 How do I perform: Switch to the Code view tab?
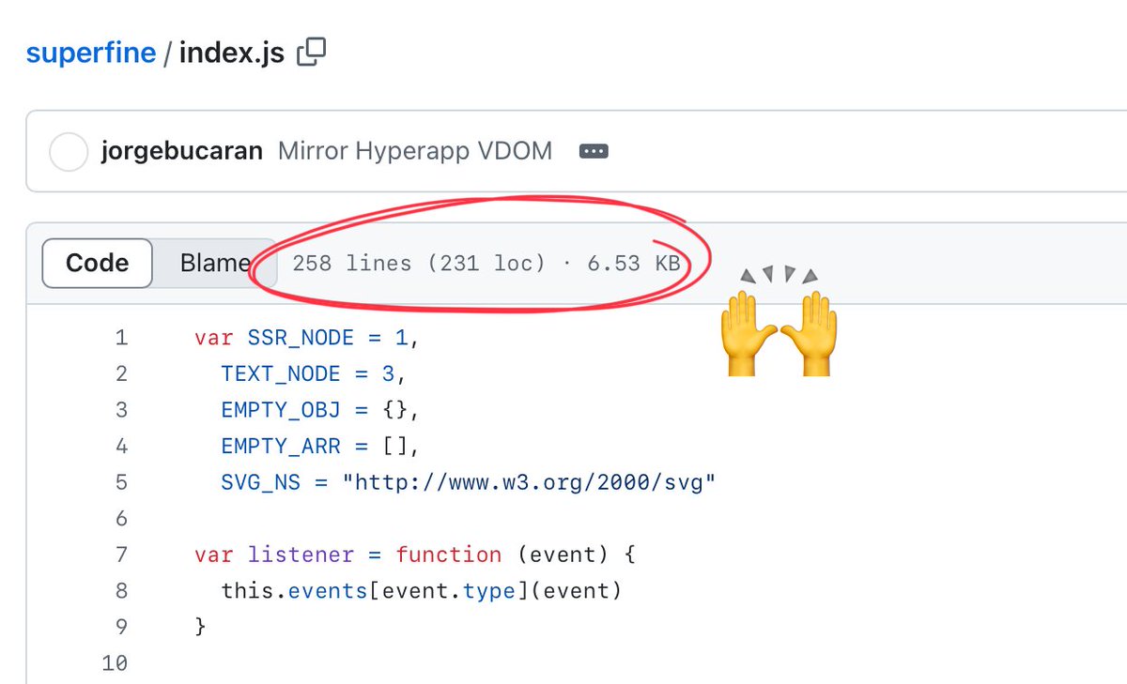[x=98, y=263]
